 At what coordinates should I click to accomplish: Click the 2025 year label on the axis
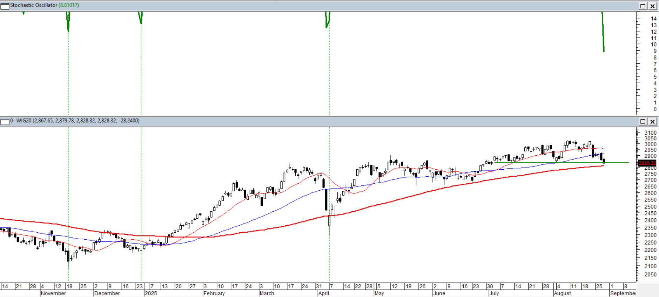(151, 293)
